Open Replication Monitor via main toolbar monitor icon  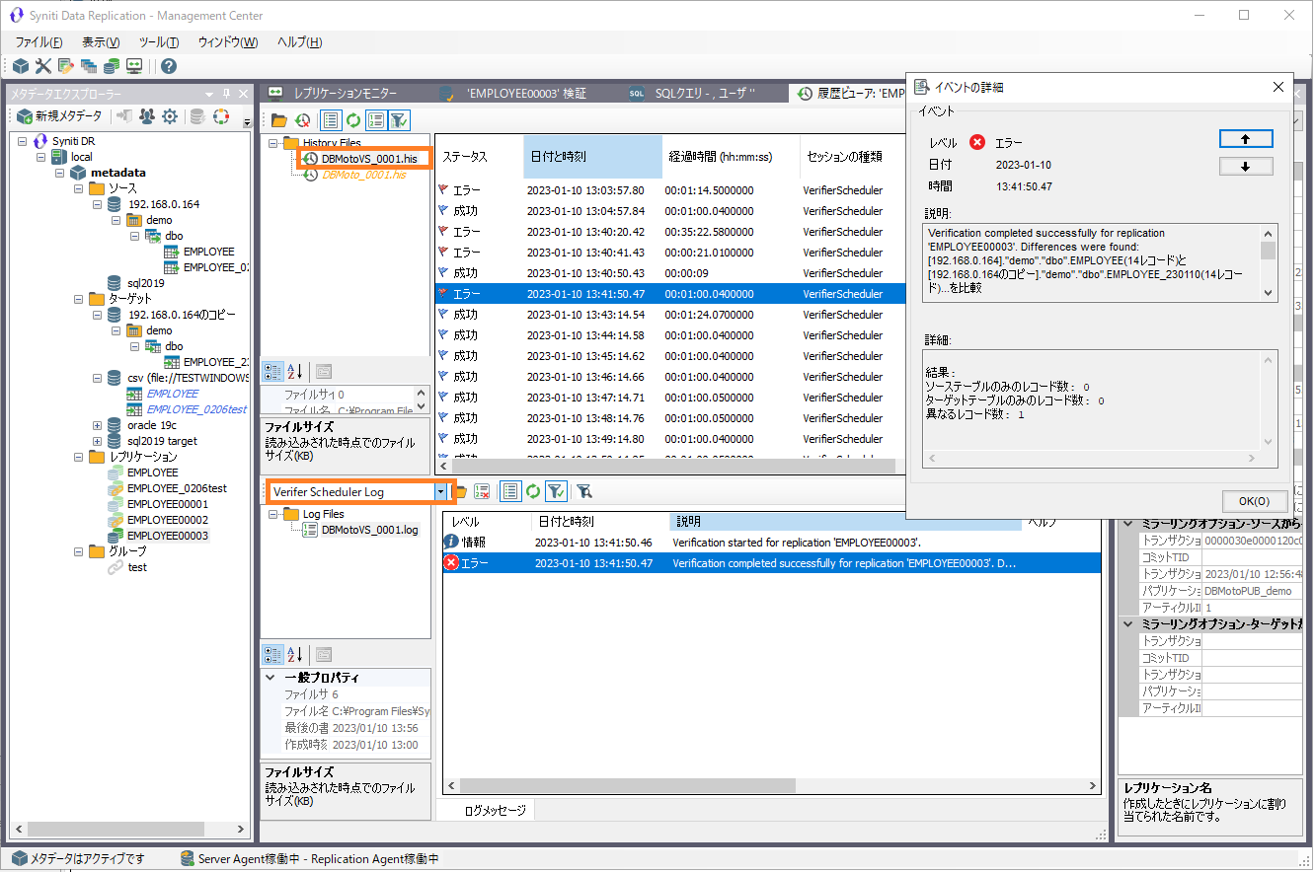click(134, 66)
